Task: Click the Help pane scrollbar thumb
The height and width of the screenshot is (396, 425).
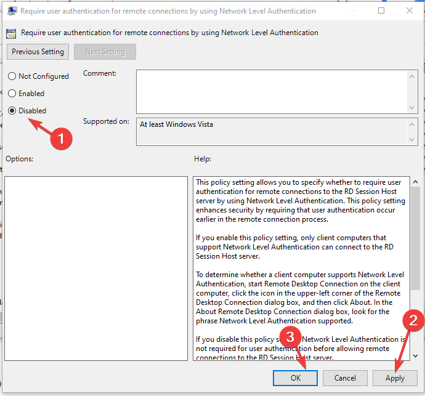Action: (x=415, y=238)
